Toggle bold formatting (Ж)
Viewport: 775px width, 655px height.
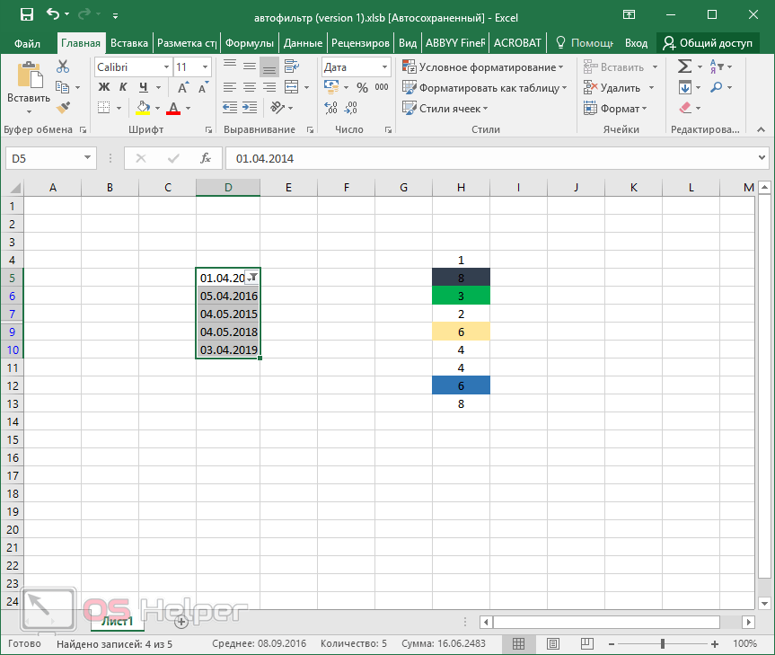103,88
